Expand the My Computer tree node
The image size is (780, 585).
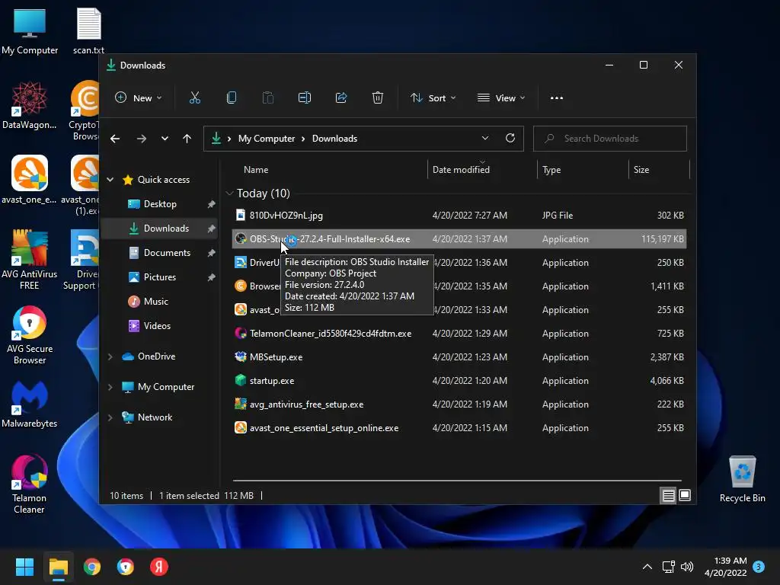[x=110, y=387]
